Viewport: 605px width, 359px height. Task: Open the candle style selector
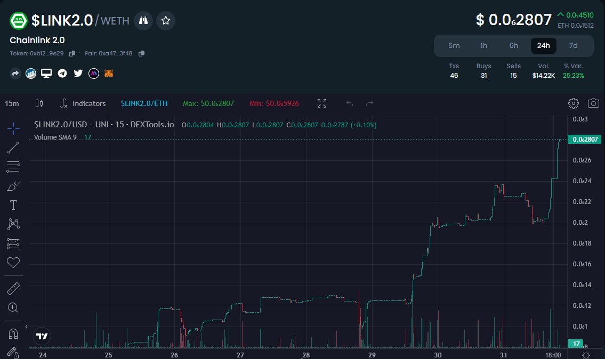(39, 103)
